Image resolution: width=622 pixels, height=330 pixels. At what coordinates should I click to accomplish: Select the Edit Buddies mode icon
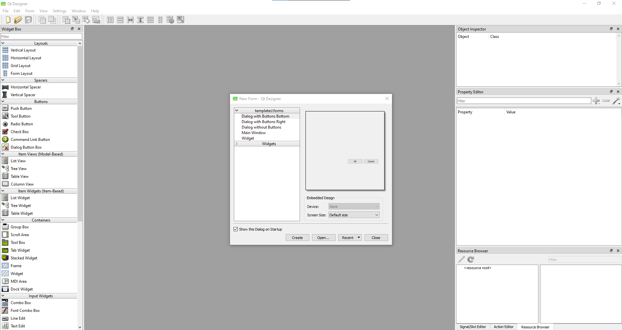[86, 20]
